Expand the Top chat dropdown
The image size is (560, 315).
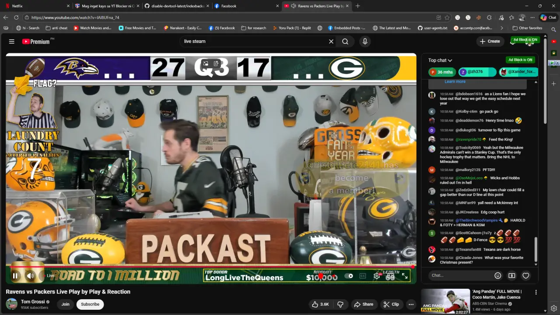[440, 60]
